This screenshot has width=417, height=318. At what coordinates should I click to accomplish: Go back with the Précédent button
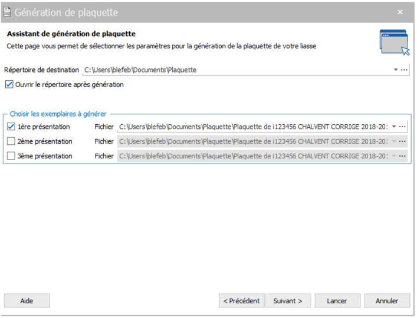coord(241,301)
